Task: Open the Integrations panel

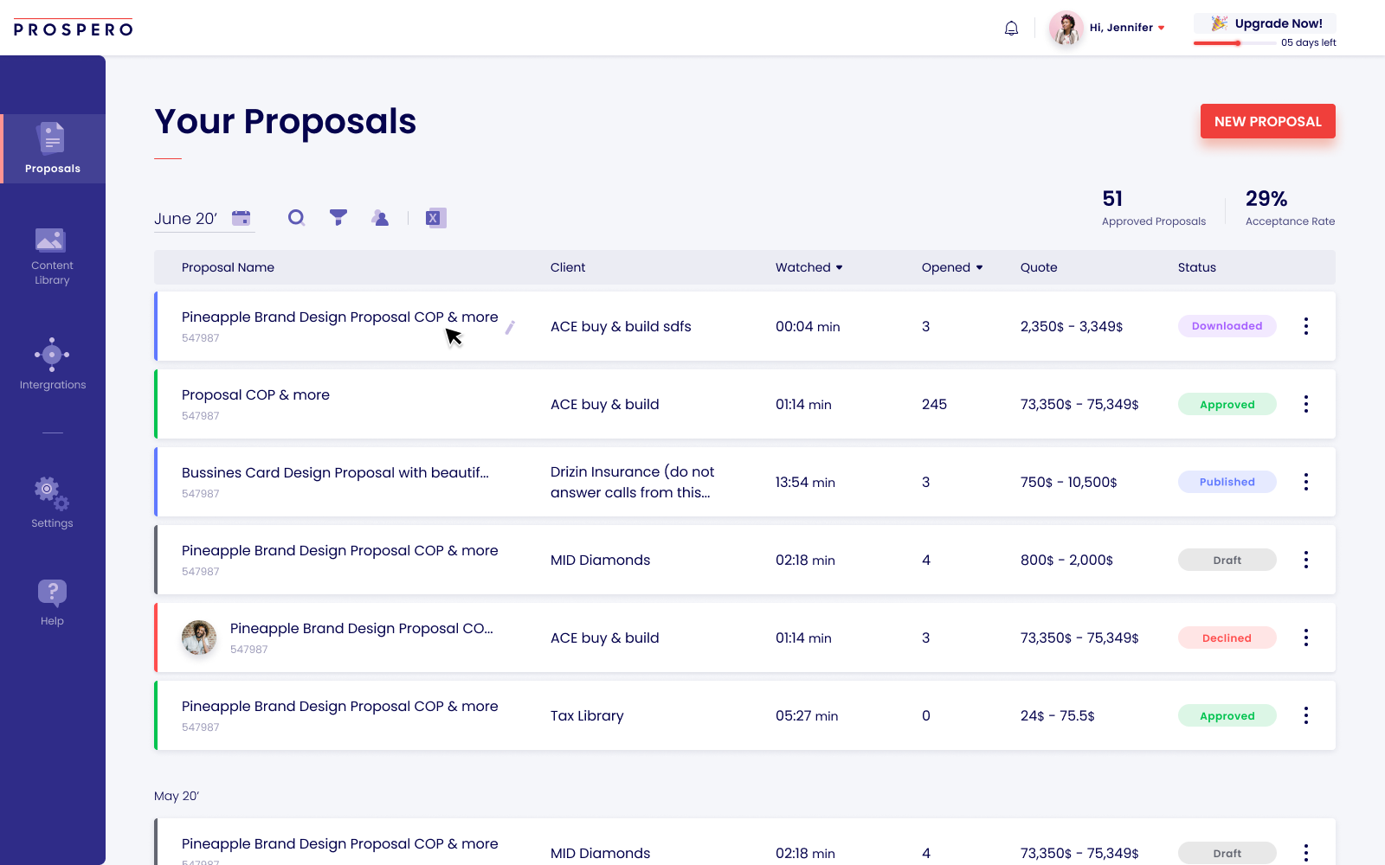Action: 52,362
